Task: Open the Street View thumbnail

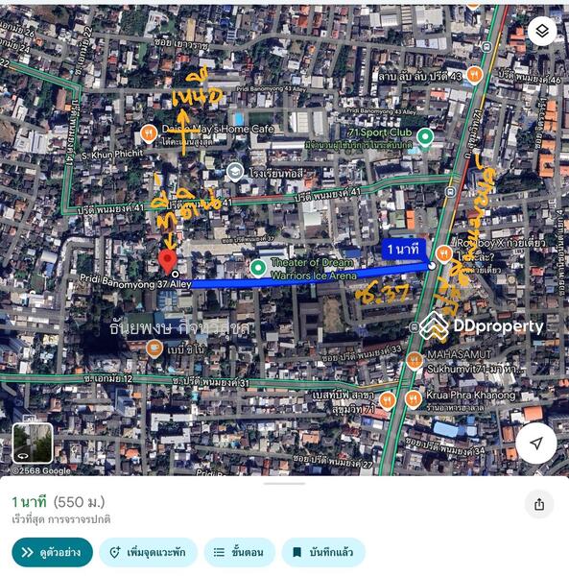Action: 33,443
